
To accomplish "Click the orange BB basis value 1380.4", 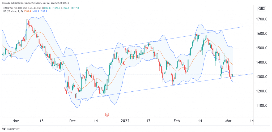I will click(x=27, y=11).
